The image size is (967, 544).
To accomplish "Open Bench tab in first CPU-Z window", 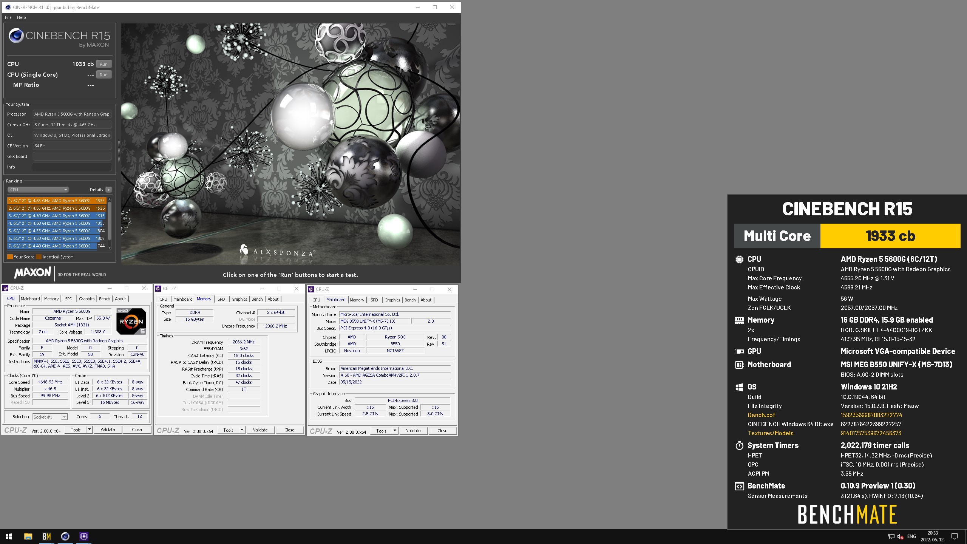I will point(105,299).
